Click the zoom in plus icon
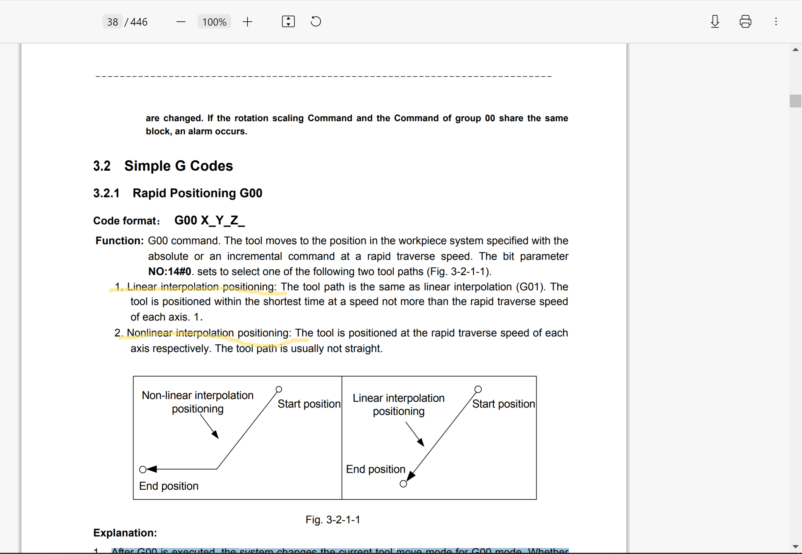 click(247, 22)
